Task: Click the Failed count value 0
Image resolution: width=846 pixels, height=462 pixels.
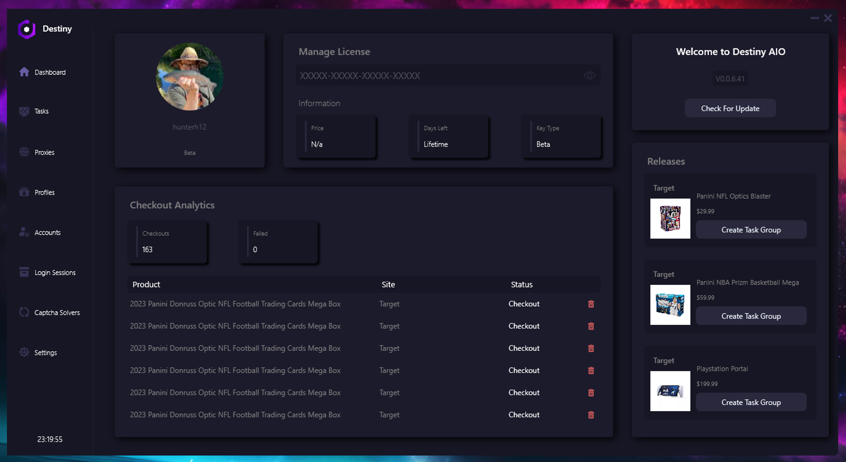Action: 255,249
